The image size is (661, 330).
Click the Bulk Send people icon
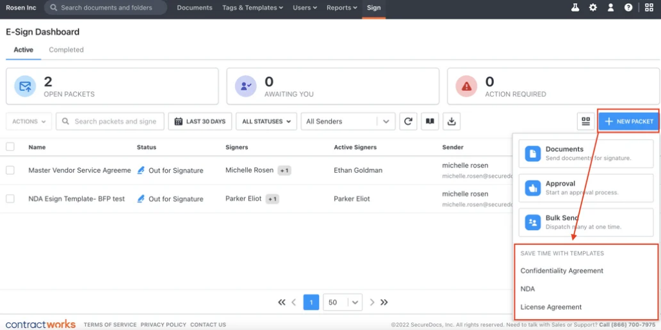(533, 222)
